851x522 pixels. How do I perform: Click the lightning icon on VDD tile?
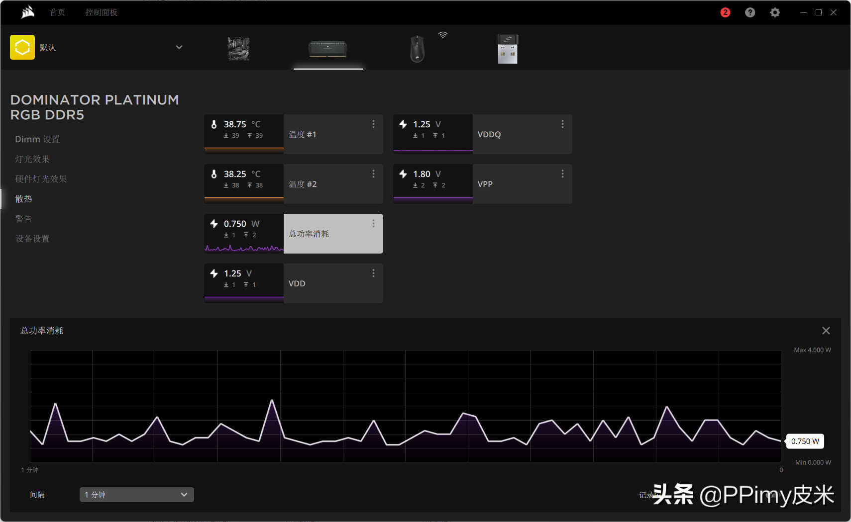pyautogui.click(x=214, y=273)
